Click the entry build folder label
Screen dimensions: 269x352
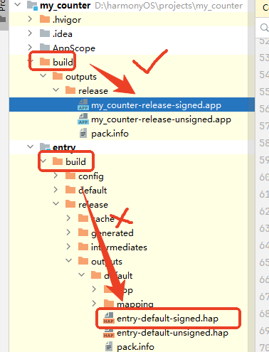click(x=75, y=161)
